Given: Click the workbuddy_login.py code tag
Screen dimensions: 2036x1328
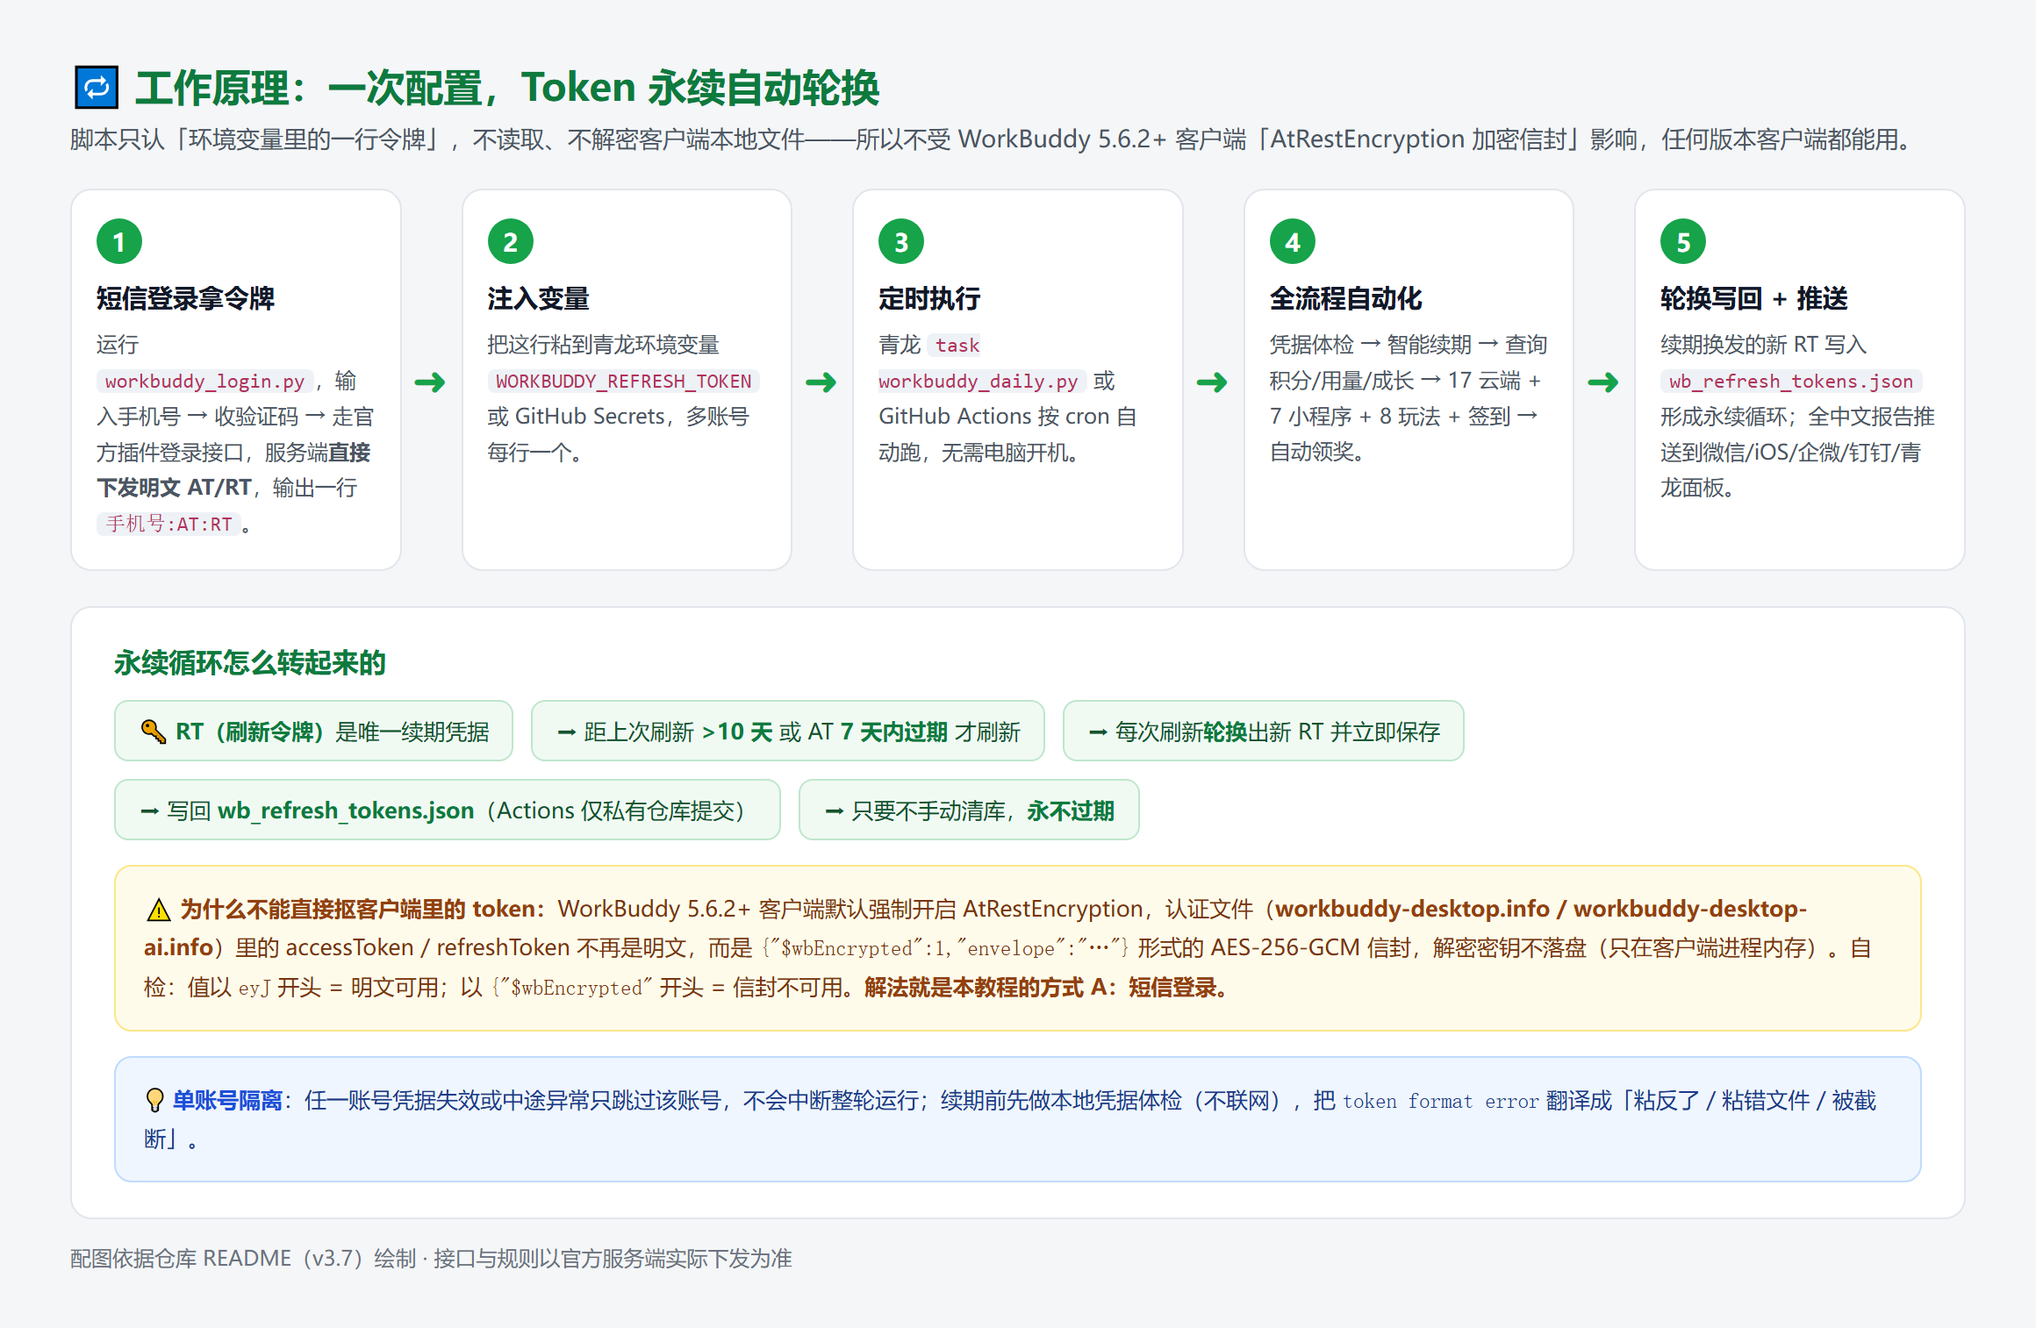Looking at the screenshot, I should (204, 381).
